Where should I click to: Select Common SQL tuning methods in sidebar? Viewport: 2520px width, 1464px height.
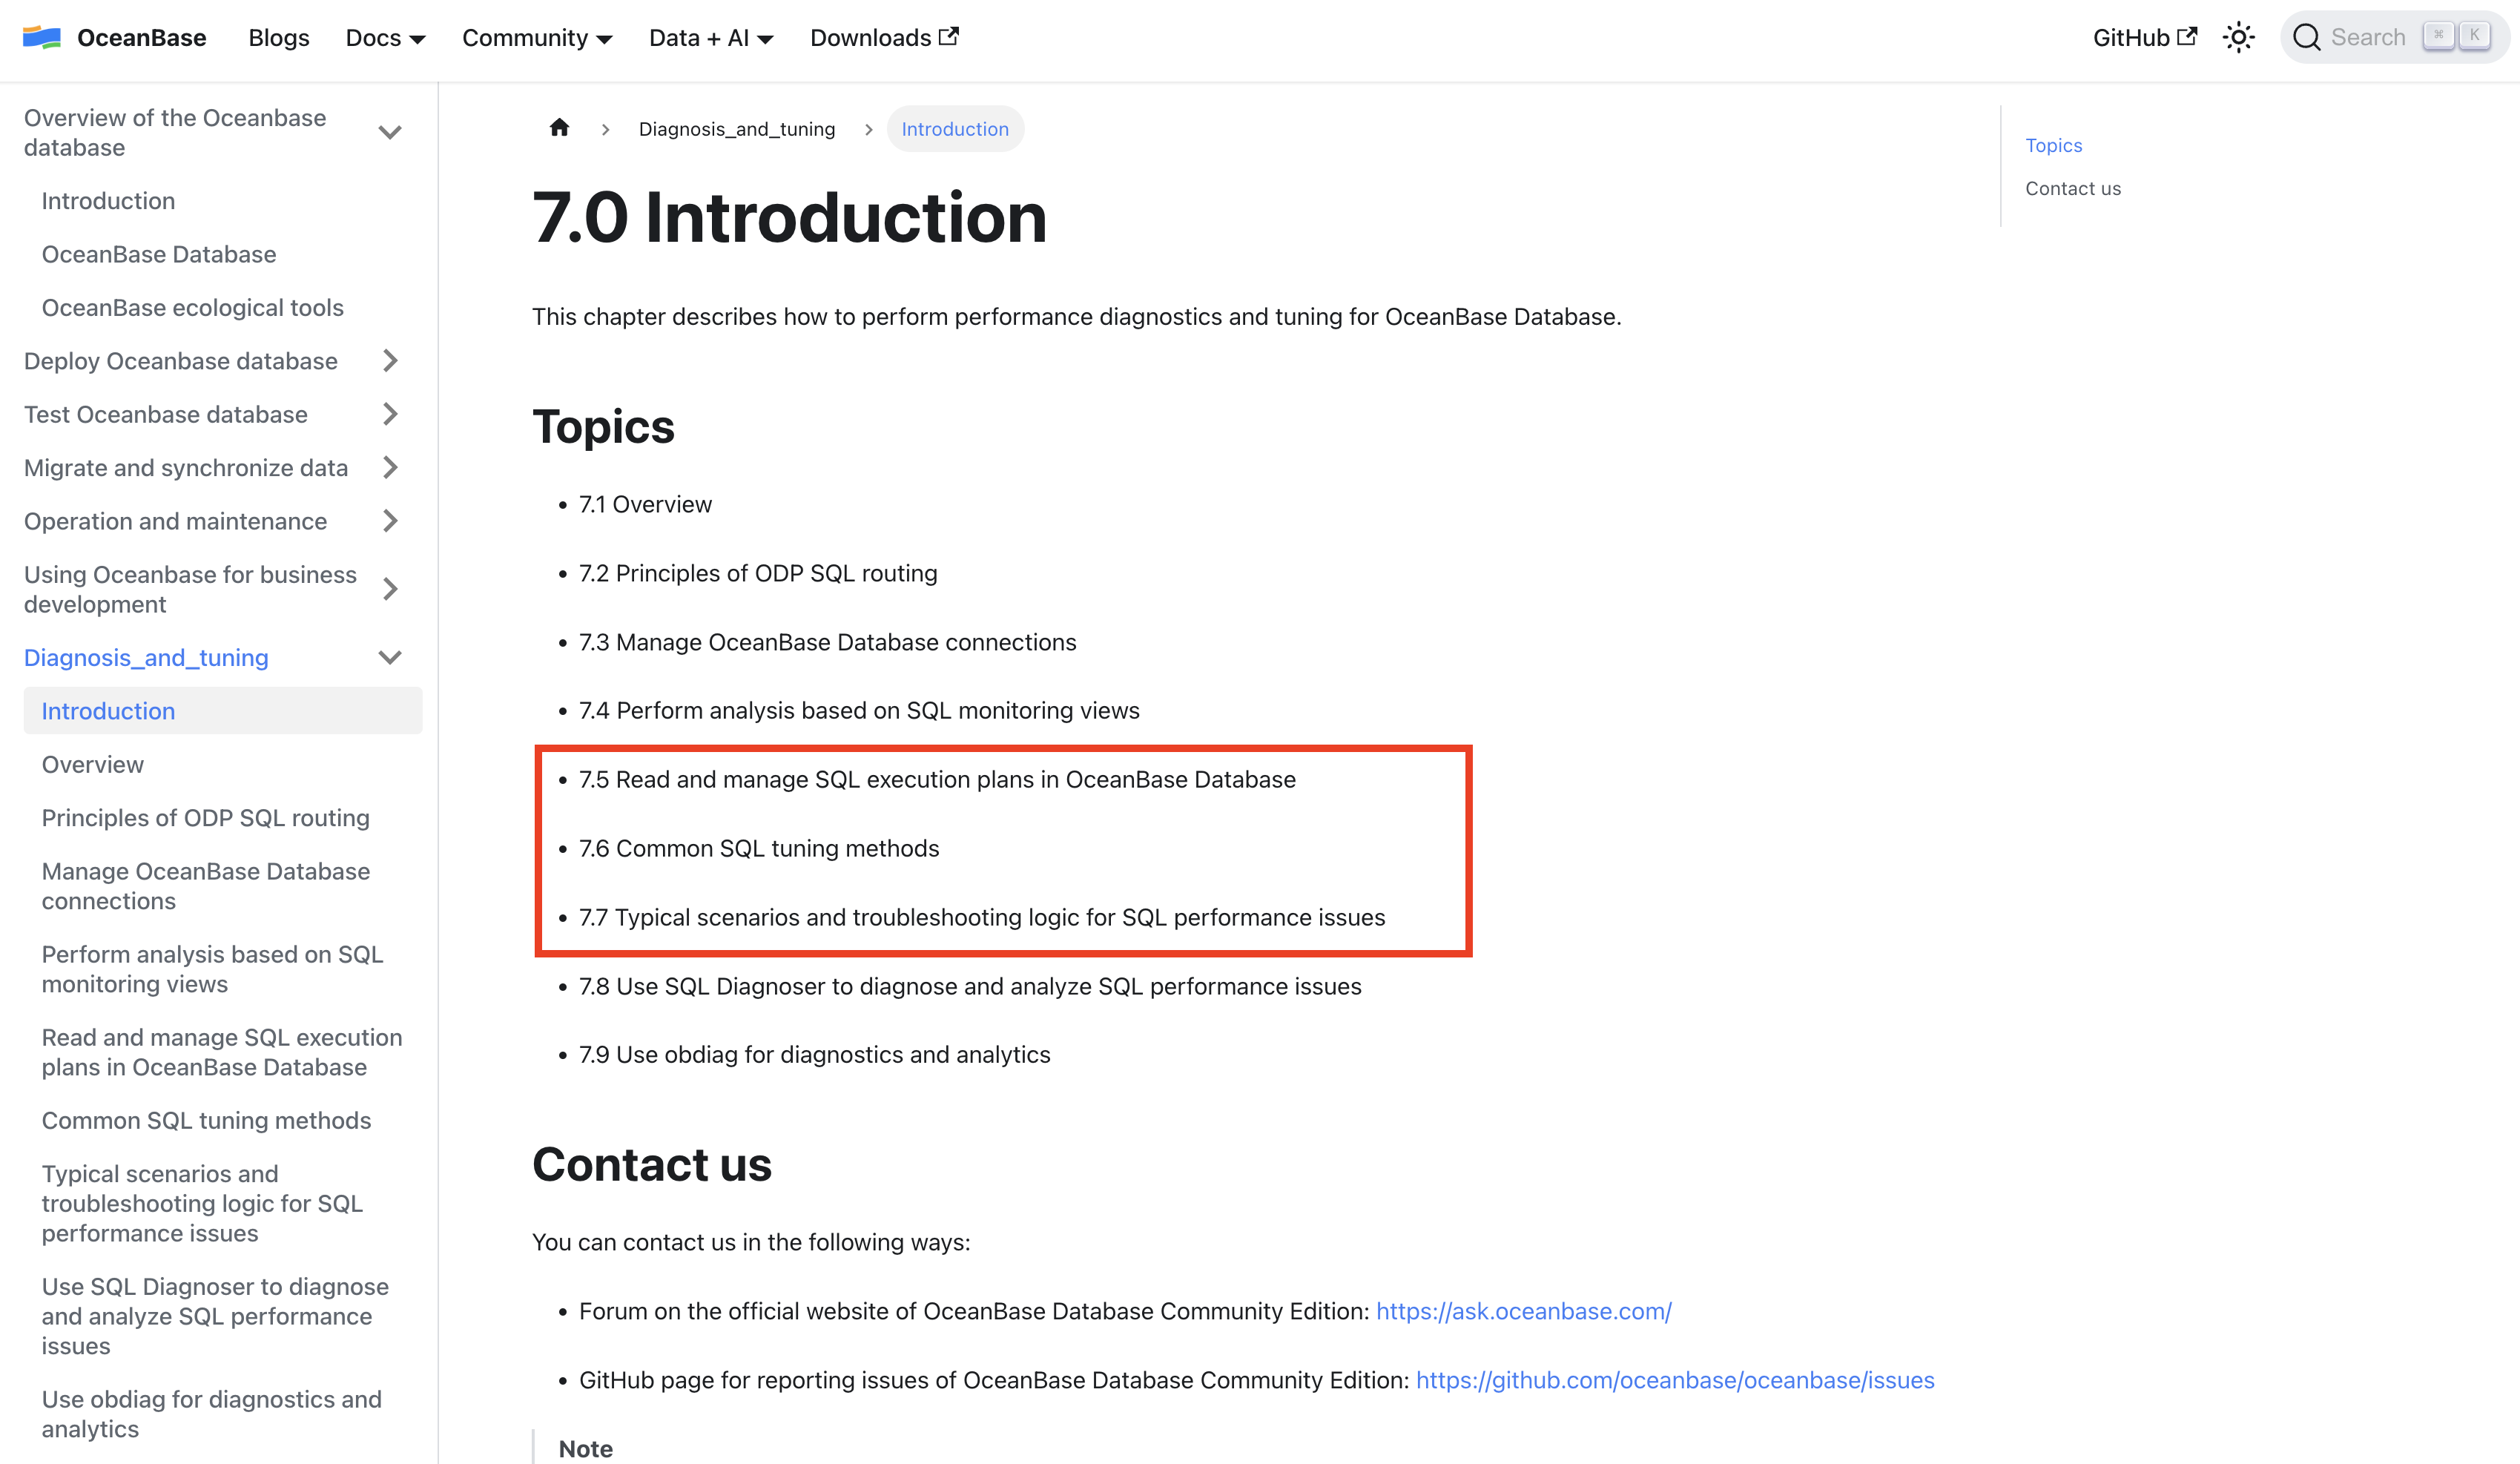coord(206,1120)
